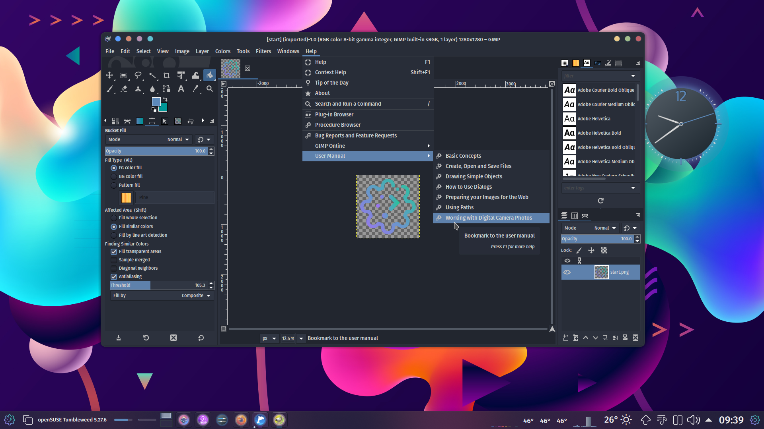Select the Eraser tool
The height and width of the screenshot is (429, 764).
tap(124, 89)
